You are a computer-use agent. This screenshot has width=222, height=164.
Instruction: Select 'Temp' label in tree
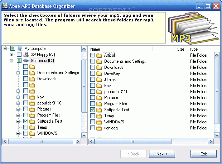point(42,127)
